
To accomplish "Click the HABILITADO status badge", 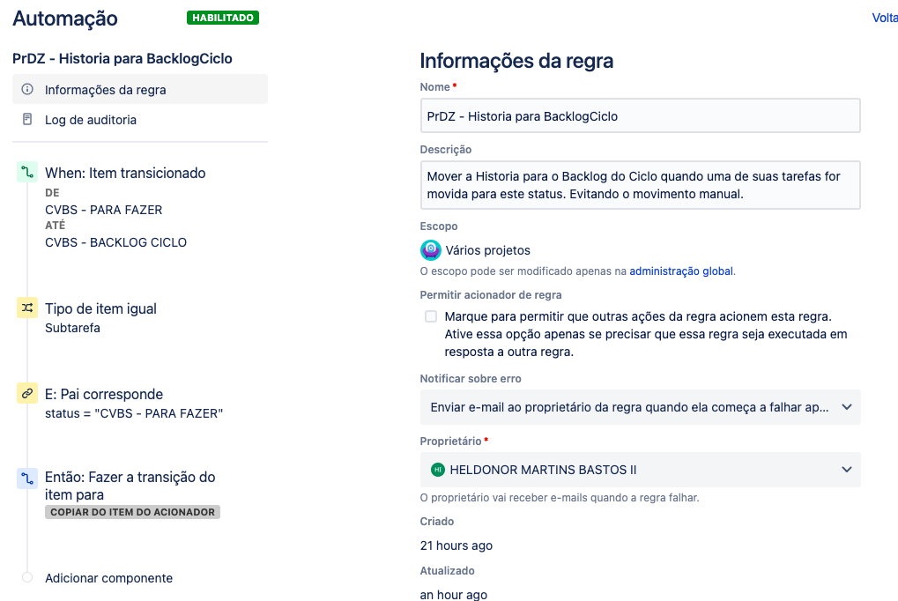I will pos(223,18).
